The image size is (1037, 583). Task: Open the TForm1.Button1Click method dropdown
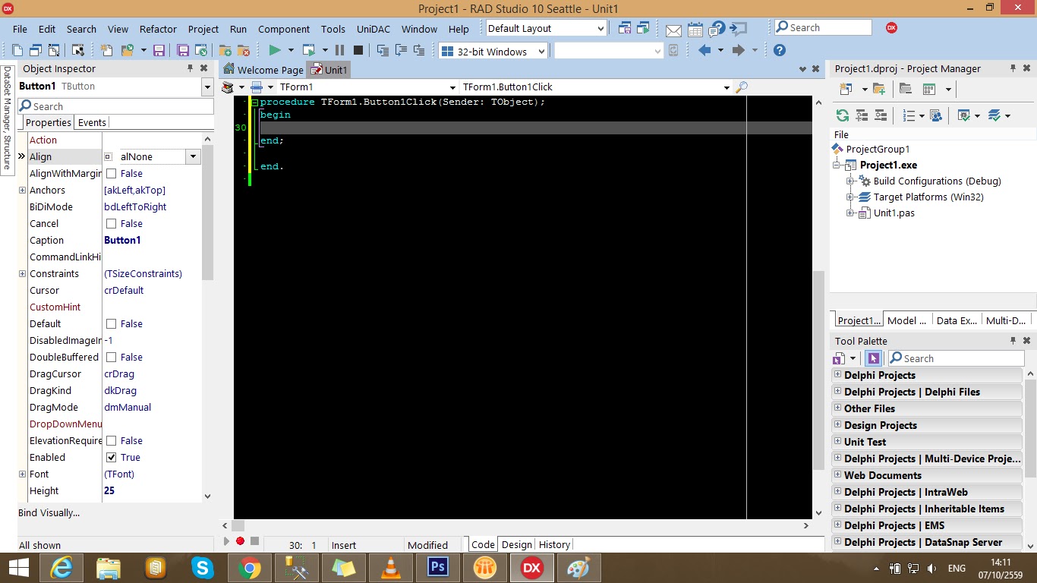point(727,87)
